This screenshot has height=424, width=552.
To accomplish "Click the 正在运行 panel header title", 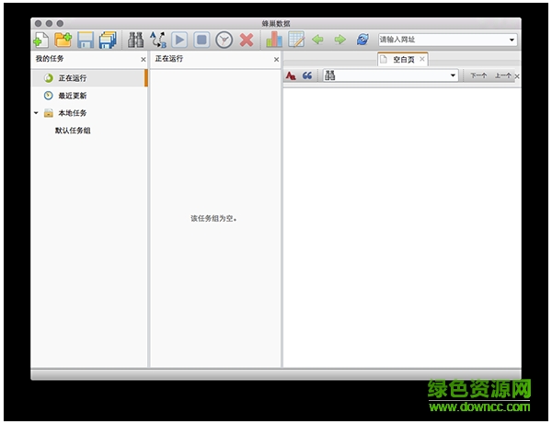I will [x=169, y=59].
